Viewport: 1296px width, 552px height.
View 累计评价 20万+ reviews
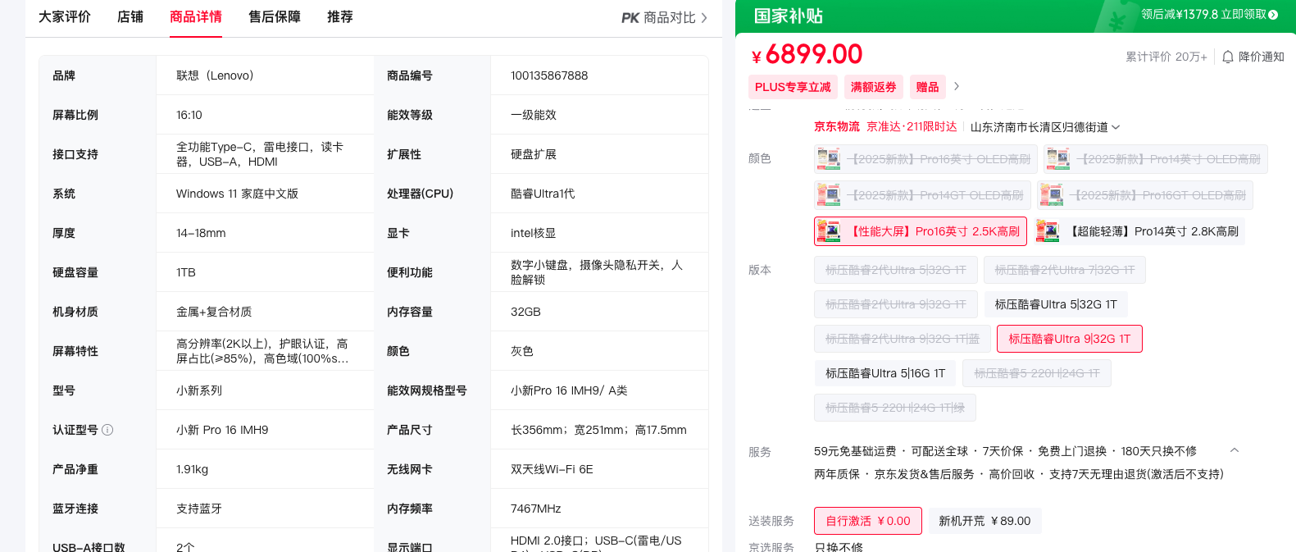coord(1166,57)
